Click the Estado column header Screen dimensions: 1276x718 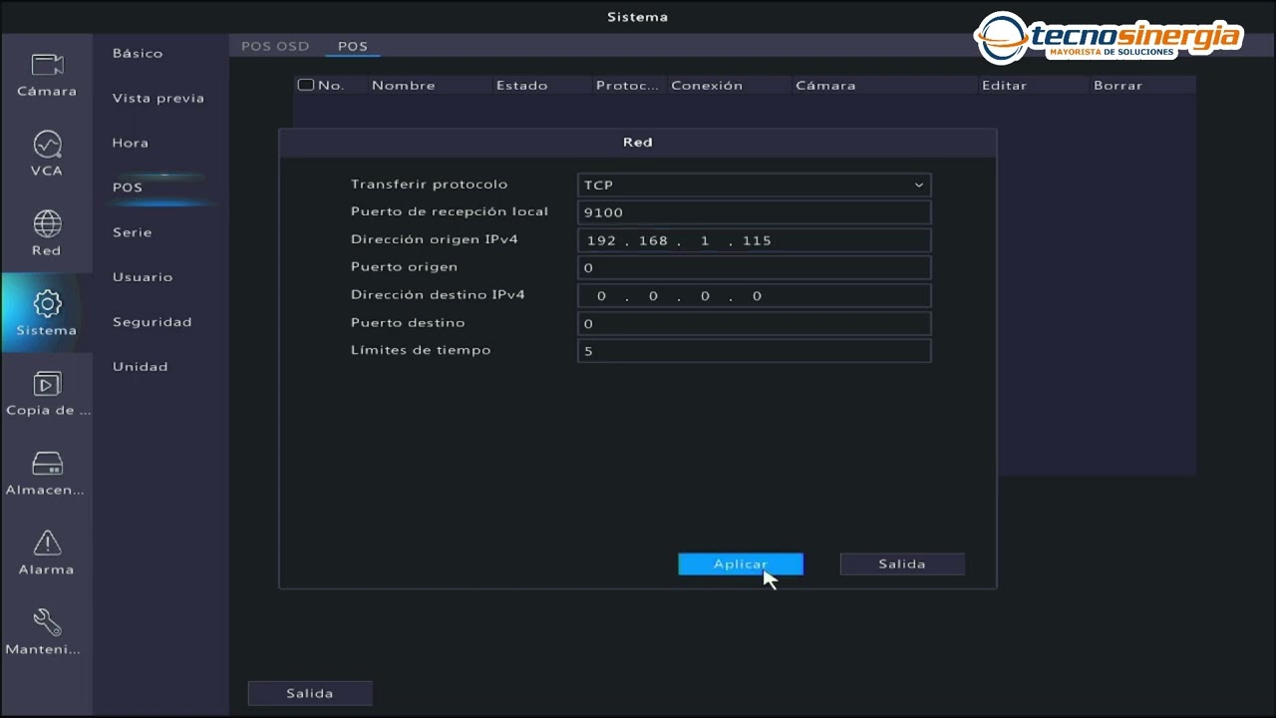pyautogui.click(x=522, y=86)
